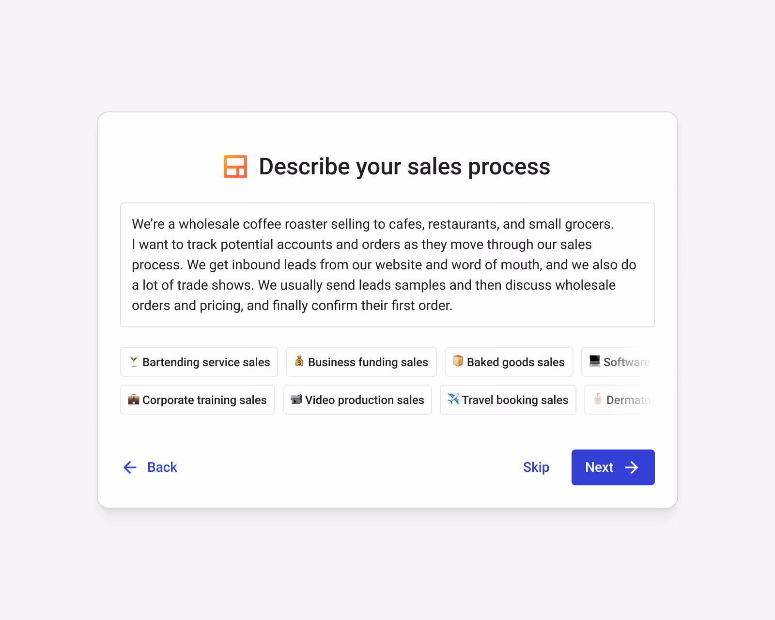The image size is (775, 620).
Task: Select the "Baked goods sales" suggestion
Action: pos(509,362)
